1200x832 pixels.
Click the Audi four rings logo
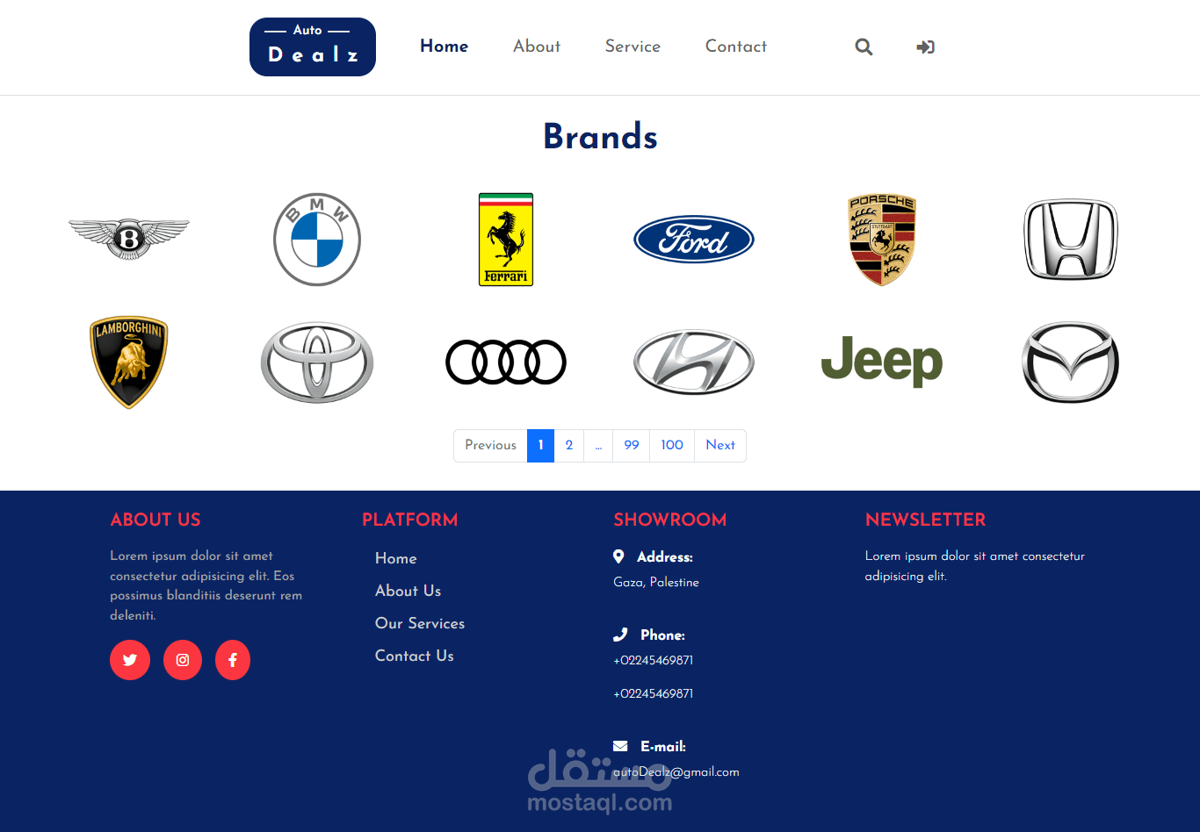click(x=506, y=362)
